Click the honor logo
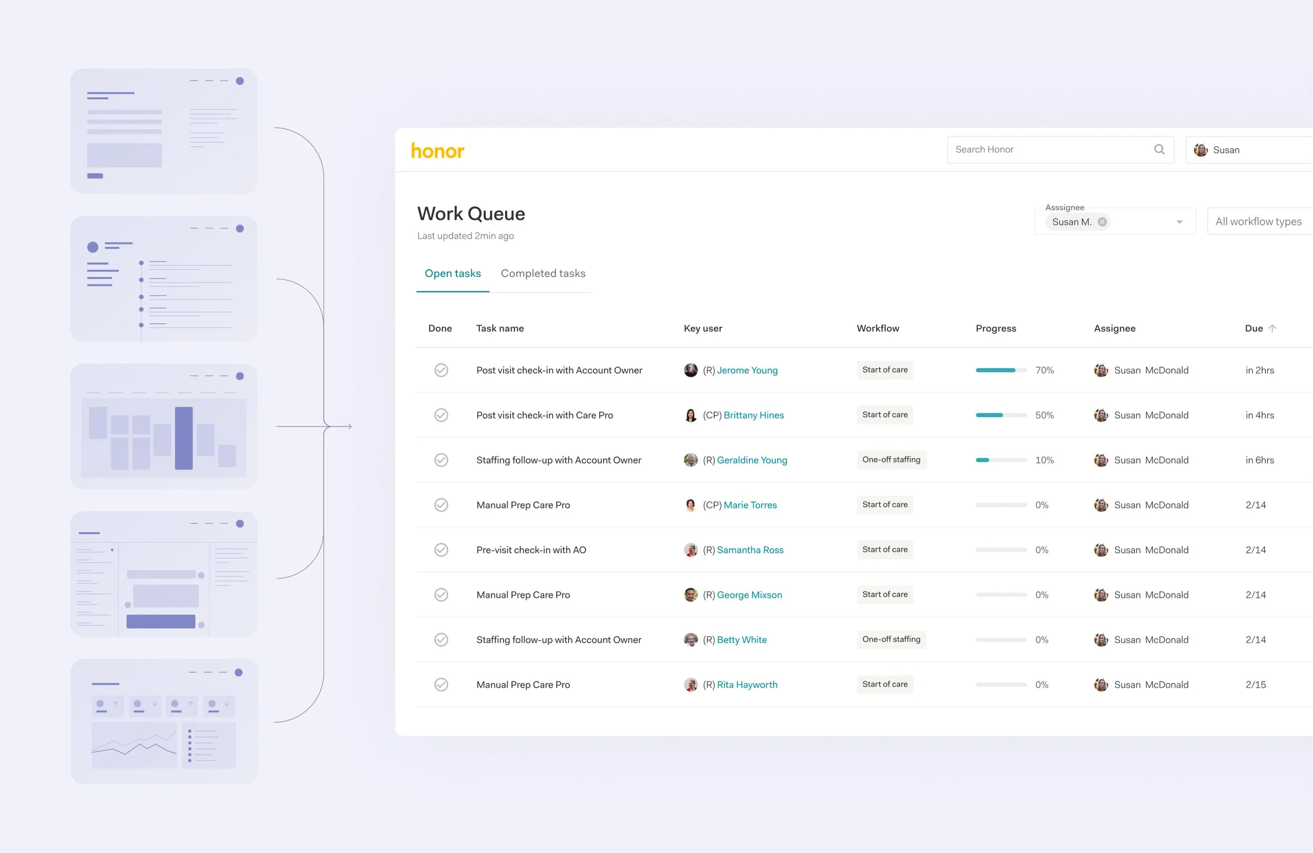The width and height of the screenshot is (1313, 853). coord(437,151)
